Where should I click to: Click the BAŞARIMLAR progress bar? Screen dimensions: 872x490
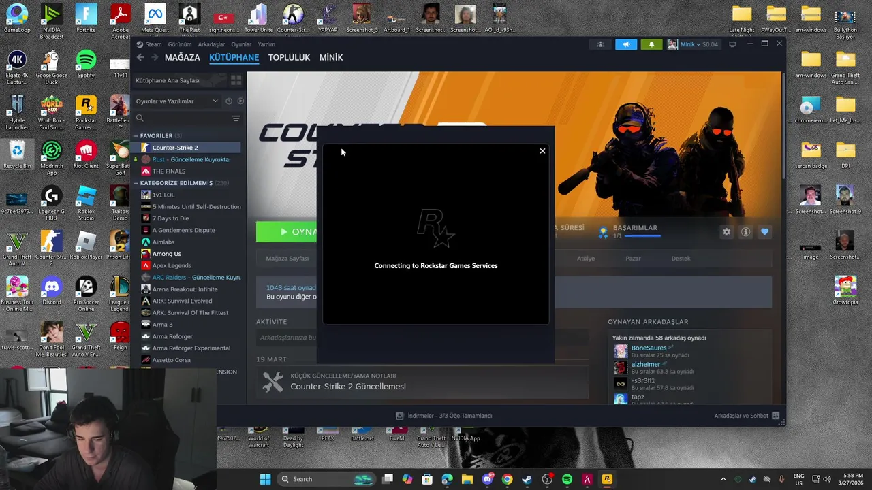point(642,236)
